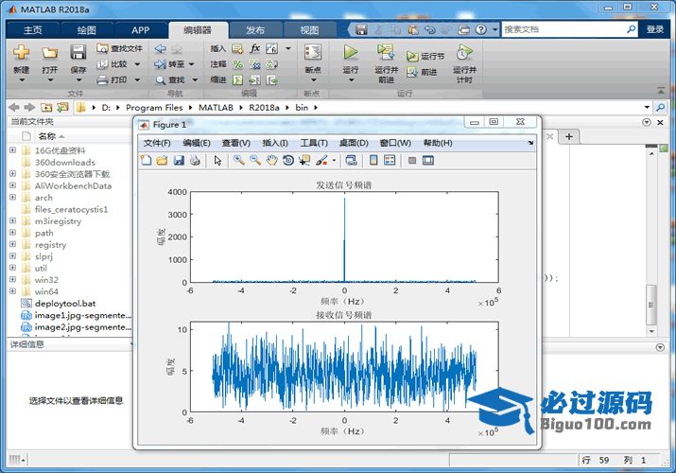Image resolution: width=676 pixels, height=473 pixels.
Task: Click New Figure icon in Figure toolbar
Action: pos(147,161)
